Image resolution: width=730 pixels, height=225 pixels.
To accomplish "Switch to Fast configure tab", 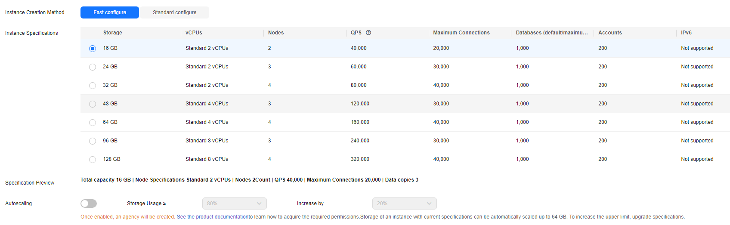I will click(110, 12).
